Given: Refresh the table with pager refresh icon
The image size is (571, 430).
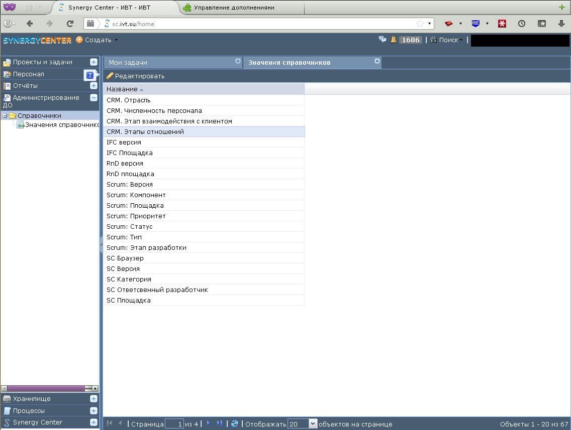Looking at the screenshot, I should [235, 423].
